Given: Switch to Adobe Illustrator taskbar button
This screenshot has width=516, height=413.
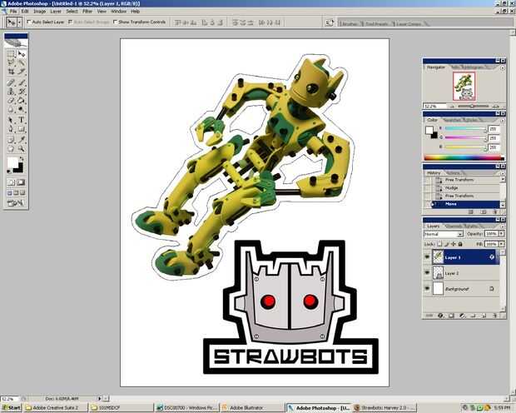Looking at the screenshot, I should point(251,408).
